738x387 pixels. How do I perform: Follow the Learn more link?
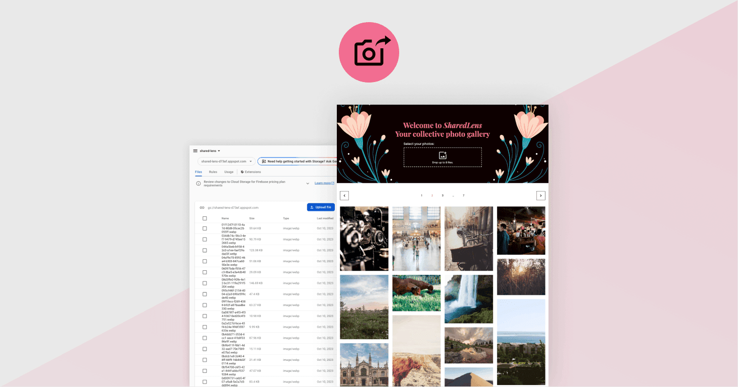click(324, 183)
